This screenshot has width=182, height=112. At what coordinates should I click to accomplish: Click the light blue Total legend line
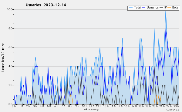point(131,8)
